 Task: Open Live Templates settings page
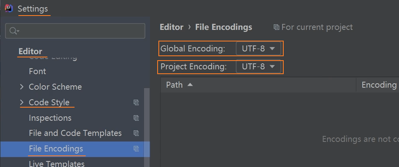[x=57, y=163]
